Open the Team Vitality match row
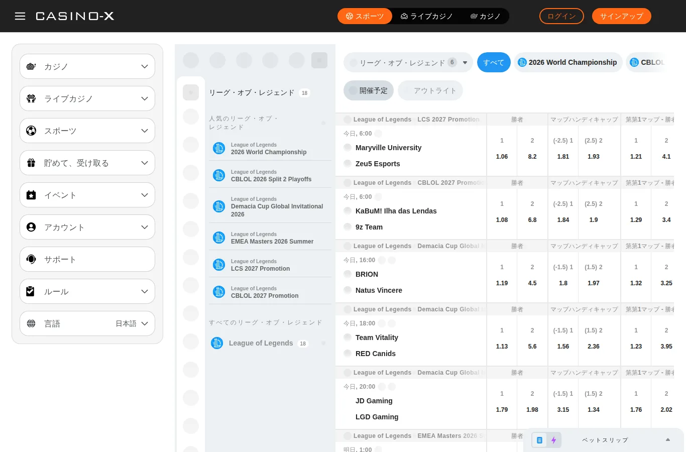686x452 pixels. point(411,340)
